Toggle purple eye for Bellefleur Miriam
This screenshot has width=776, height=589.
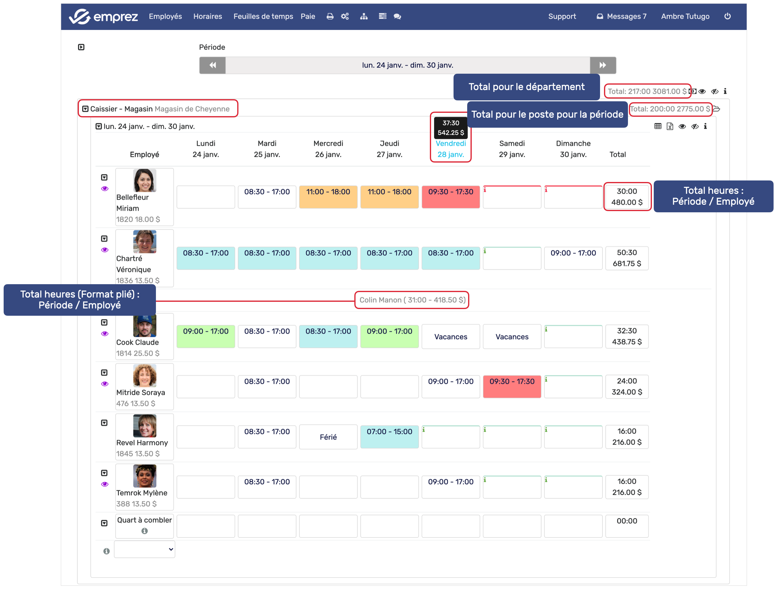(x=105, y=189)
